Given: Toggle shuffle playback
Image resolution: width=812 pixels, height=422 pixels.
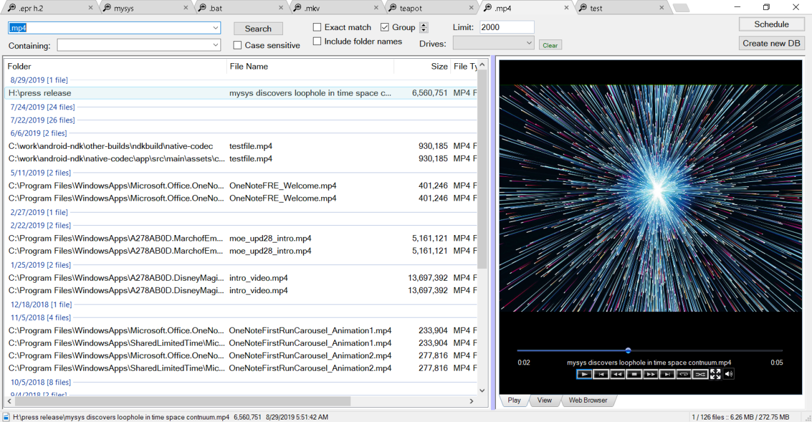Looking at the screenshot, I should [700, 374].
